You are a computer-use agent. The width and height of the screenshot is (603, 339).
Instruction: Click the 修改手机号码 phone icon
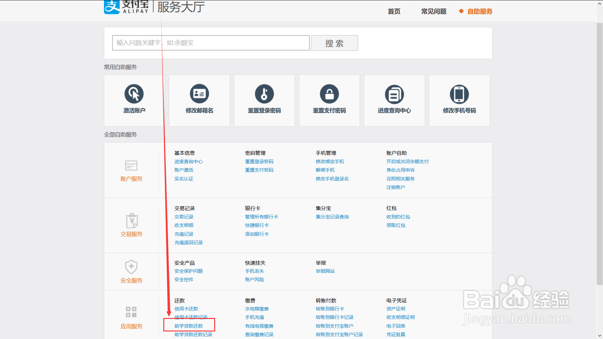(459, 94)
